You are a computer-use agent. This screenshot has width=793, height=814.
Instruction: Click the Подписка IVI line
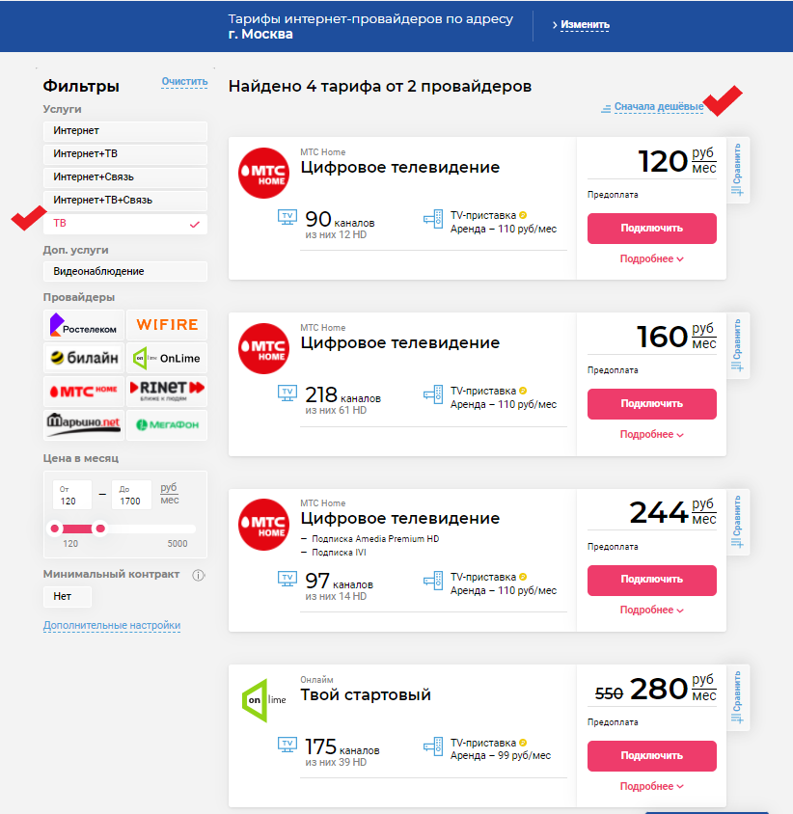point(339,553)
